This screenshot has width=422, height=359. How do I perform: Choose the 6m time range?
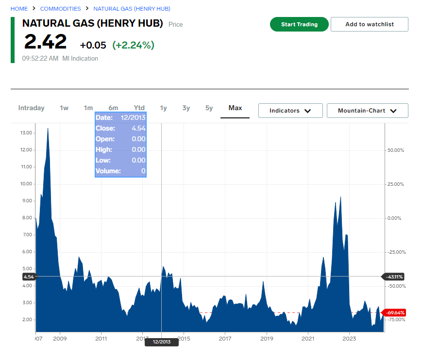[x=113, y=108]
